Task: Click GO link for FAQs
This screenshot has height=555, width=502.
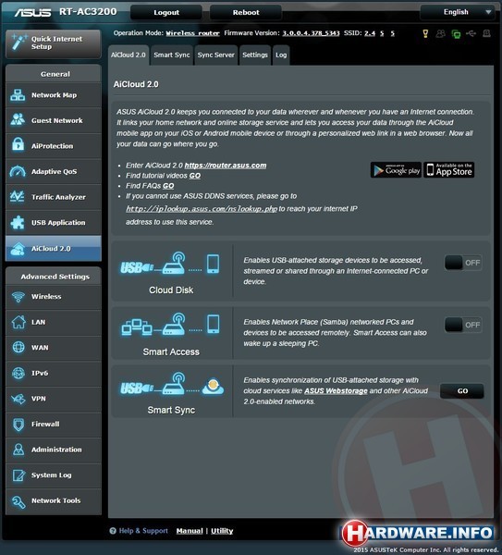Action: tap(168, 186)
